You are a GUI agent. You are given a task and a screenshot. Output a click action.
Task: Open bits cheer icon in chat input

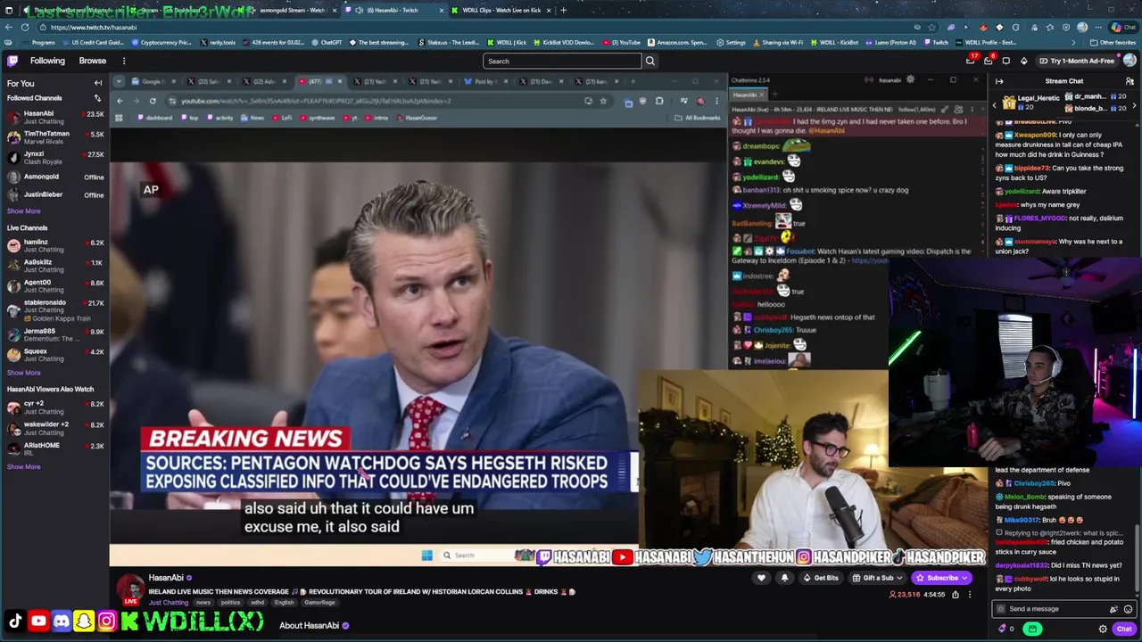point(1113,609)
